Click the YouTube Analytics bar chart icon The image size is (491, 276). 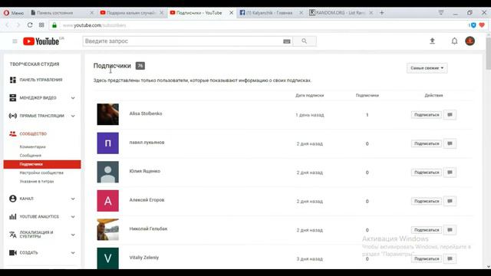tap(12, 216)
